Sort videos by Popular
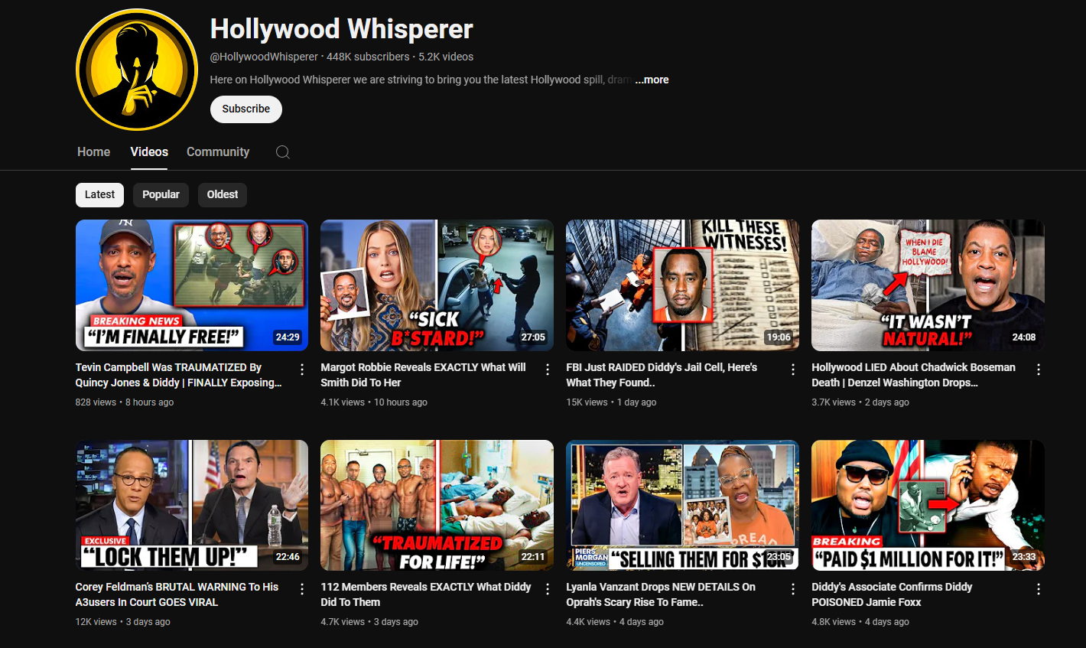This screenshot has height=648, width=1086. pyautogui.click(x=161, y=194)
